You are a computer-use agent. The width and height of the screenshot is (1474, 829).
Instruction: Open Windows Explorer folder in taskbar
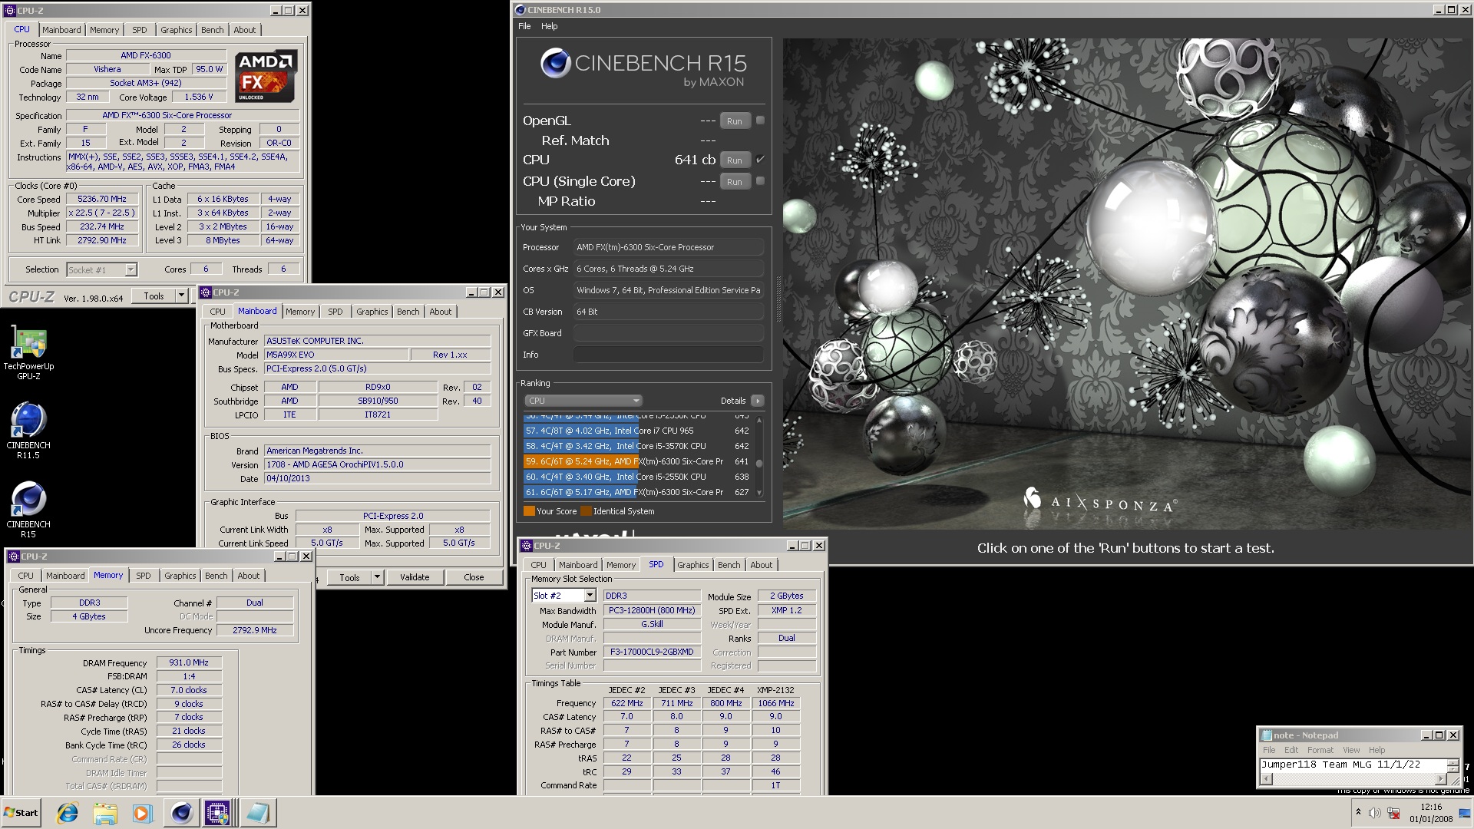[105, 813]
